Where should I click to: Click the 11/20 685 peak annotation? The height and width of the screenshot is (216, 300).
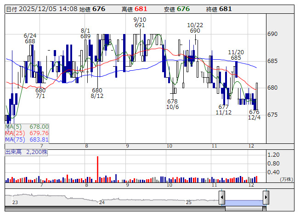pos(236,55)
